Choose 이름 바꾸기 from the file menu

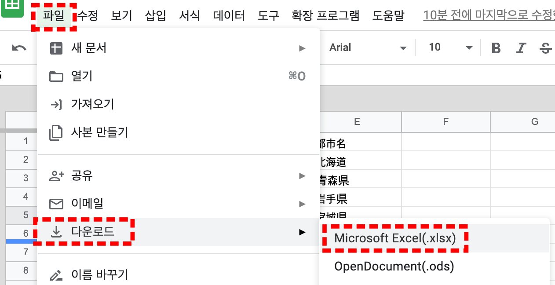pyautogui.click(x=179, y=275)
